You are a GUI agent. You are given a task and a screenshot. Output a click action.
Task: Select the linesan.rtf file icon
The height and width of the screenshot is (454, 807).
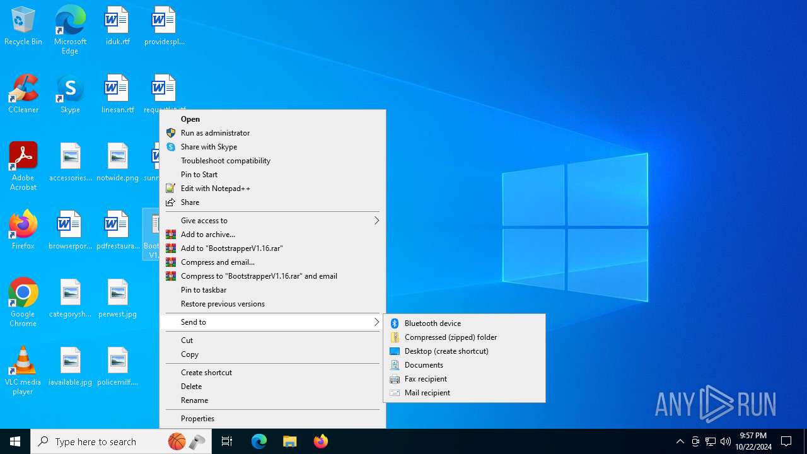click(117, 95)
